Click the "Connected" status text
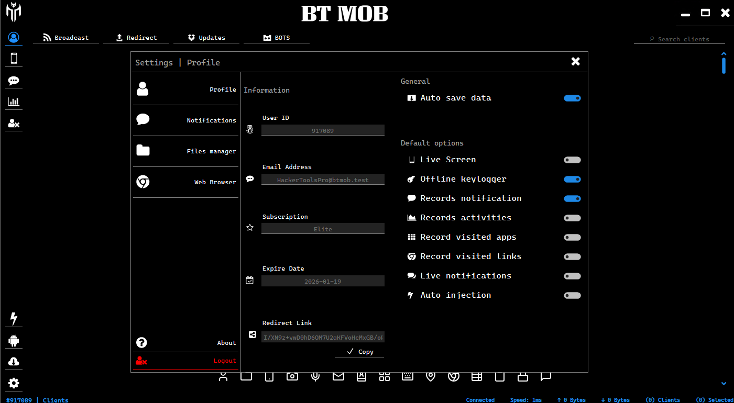This screenshot has height=403, width=734. click(x=480, y=400)
